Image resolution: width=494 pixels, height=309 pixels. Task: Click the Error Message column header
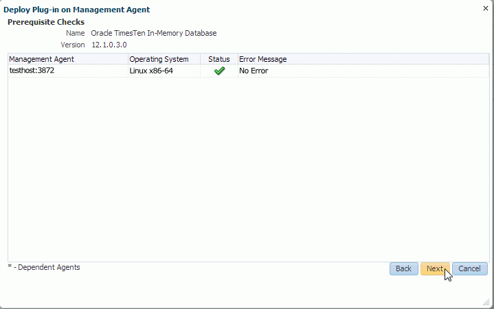click(262, 59)
